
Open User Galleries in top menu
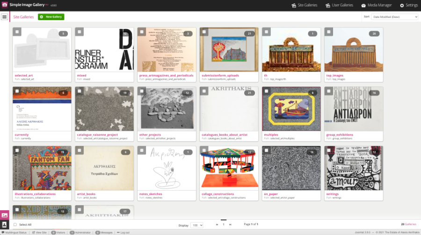pos(339,5)
